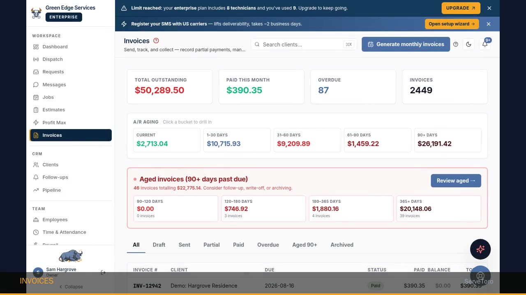Switch to the Archived tab

pyautogui.click(x=342, y=245)
